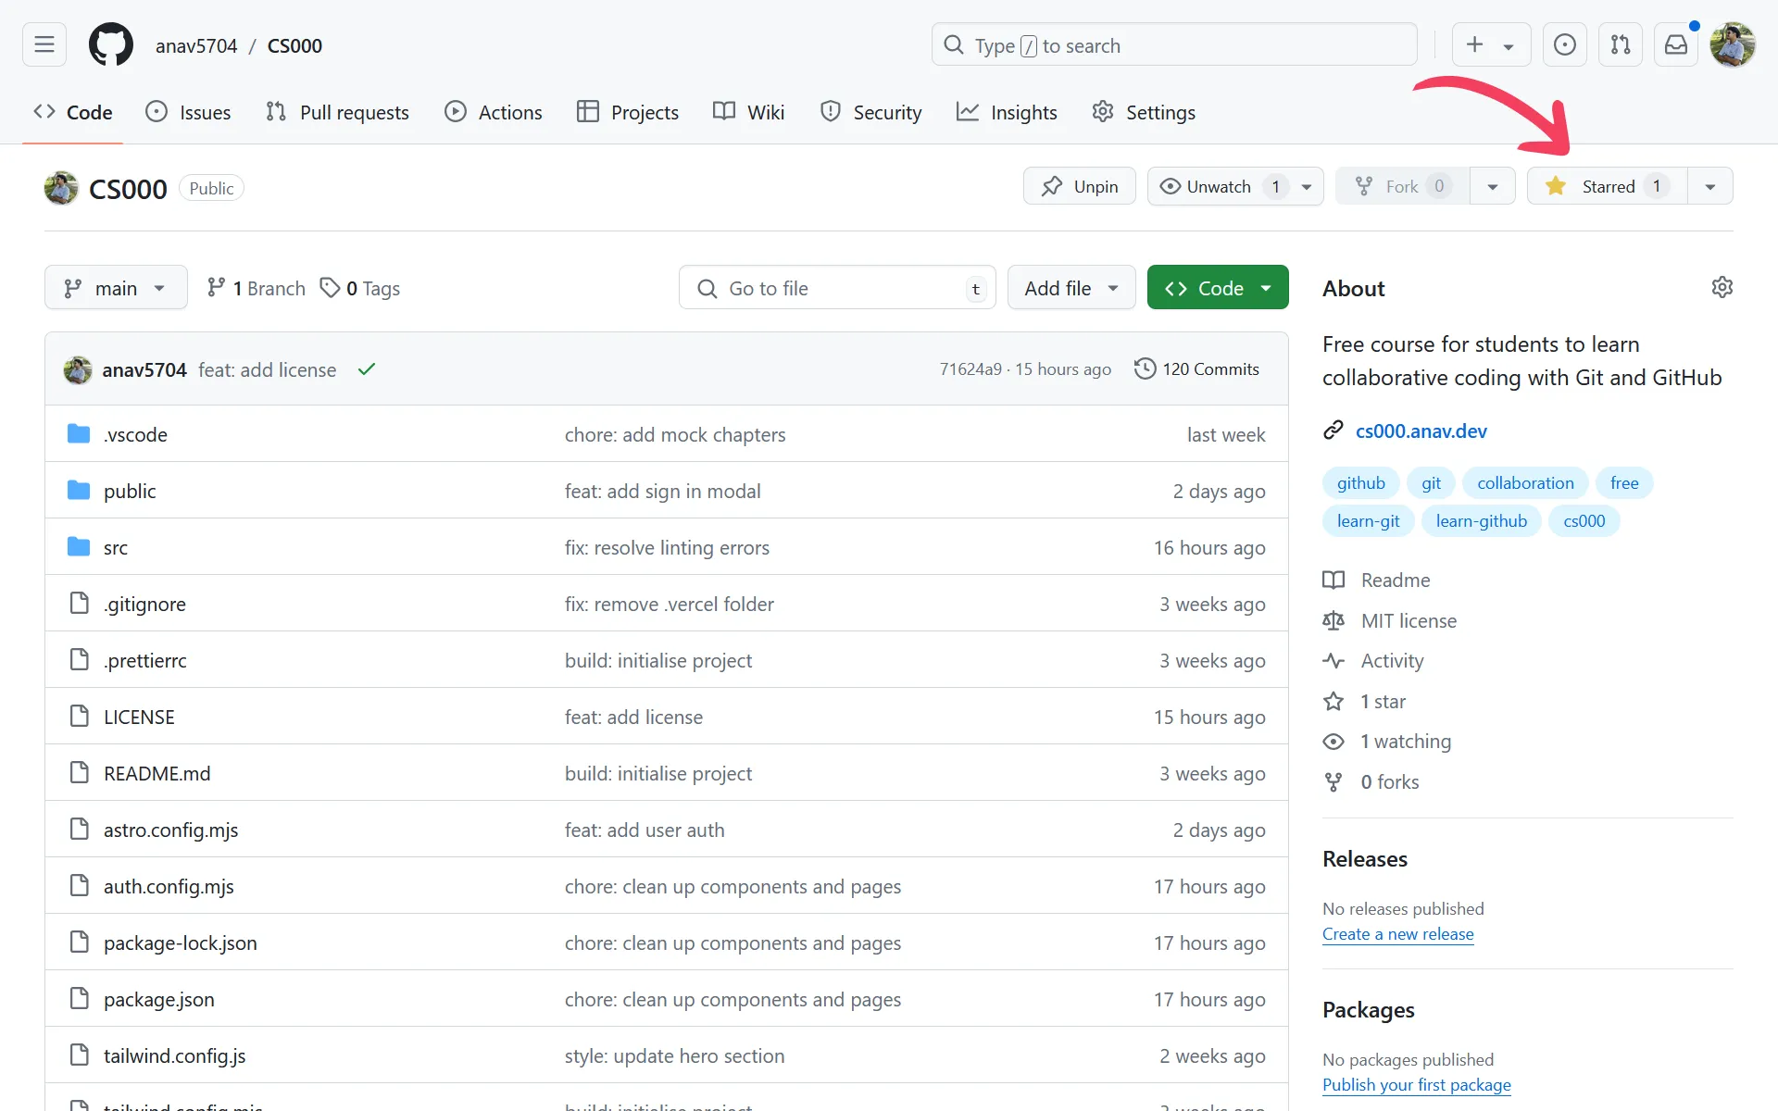
Task: Open tailwind.config.js file
Action: (174, 1055)
